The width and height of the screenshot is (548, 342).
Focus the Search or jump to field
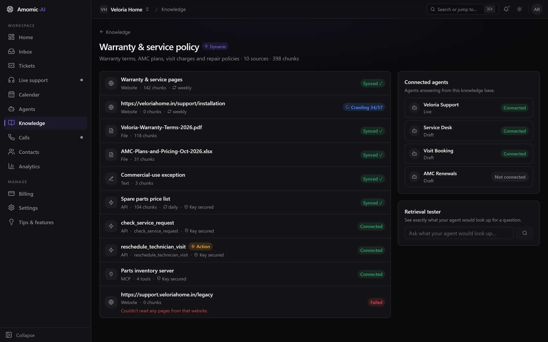click(x=463, y=9)
